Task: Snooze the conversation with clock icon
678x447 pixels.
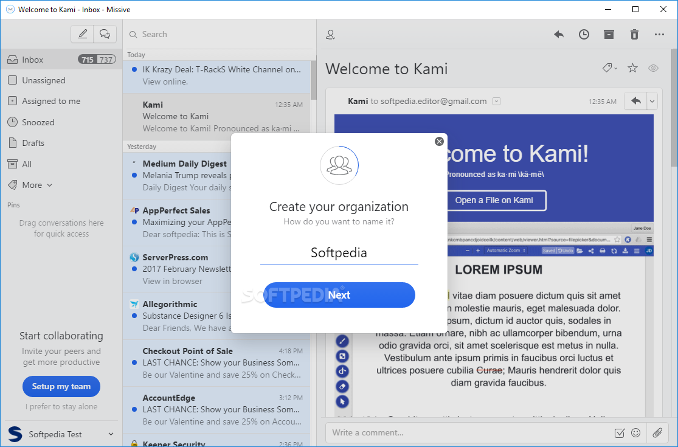Action: 584,35
